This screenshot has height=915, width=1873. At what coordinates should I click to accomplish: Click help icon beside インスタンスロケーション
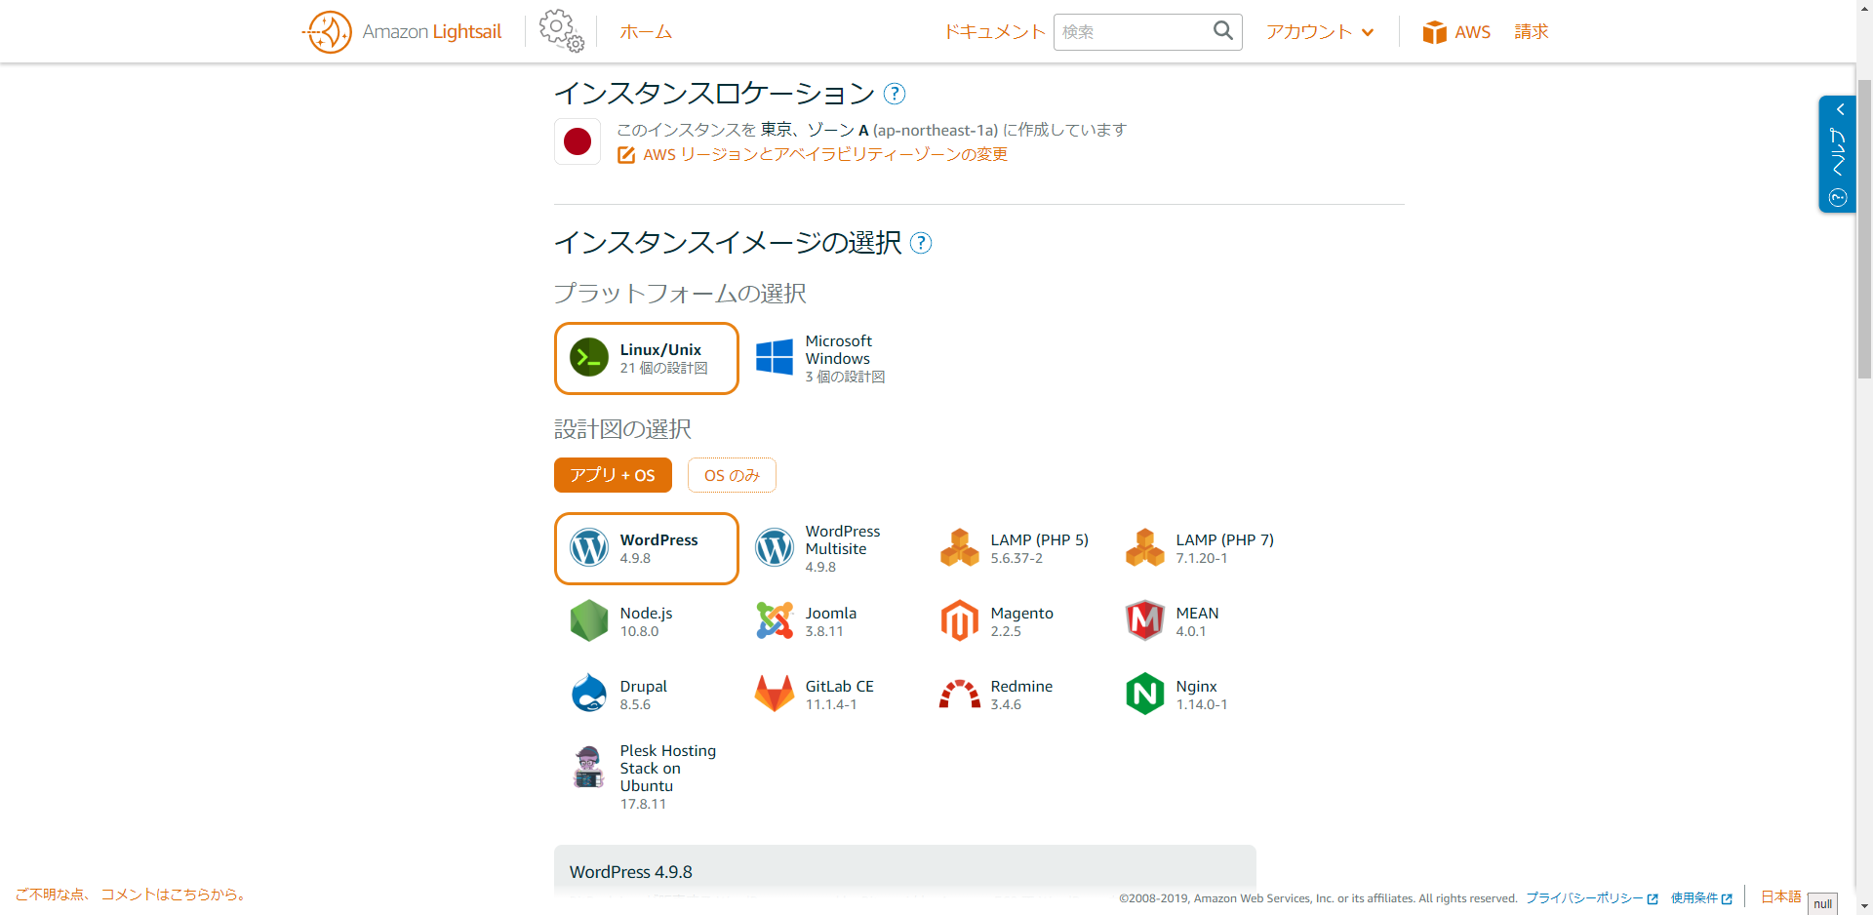pos(895,94)
